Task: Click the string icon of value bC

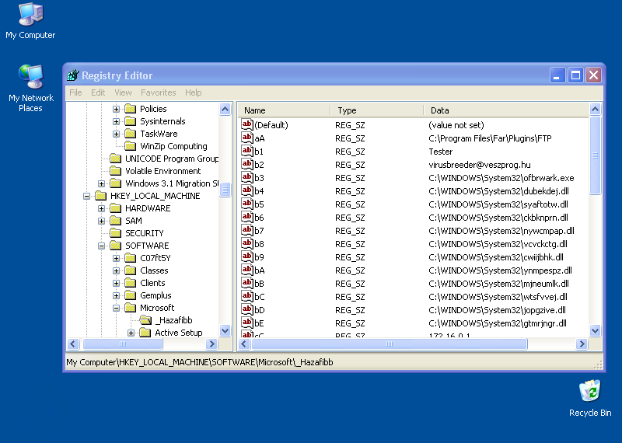Action: pyautogui.click(x=247, y=296)
